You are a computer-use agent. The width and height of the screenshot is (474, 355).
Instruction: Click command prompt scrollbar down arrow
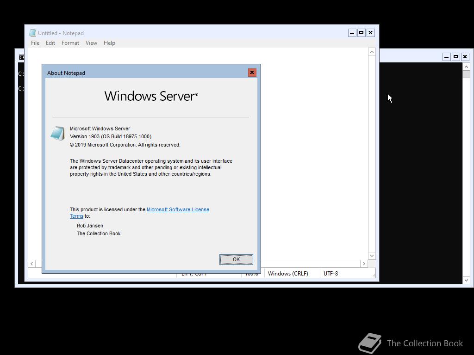[x=467, y=280]
